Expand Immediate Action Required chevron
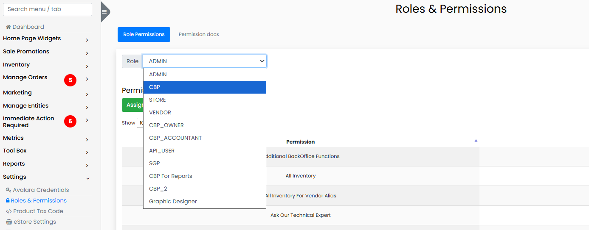This screenshot has height=230, width=589. (87, 120)
